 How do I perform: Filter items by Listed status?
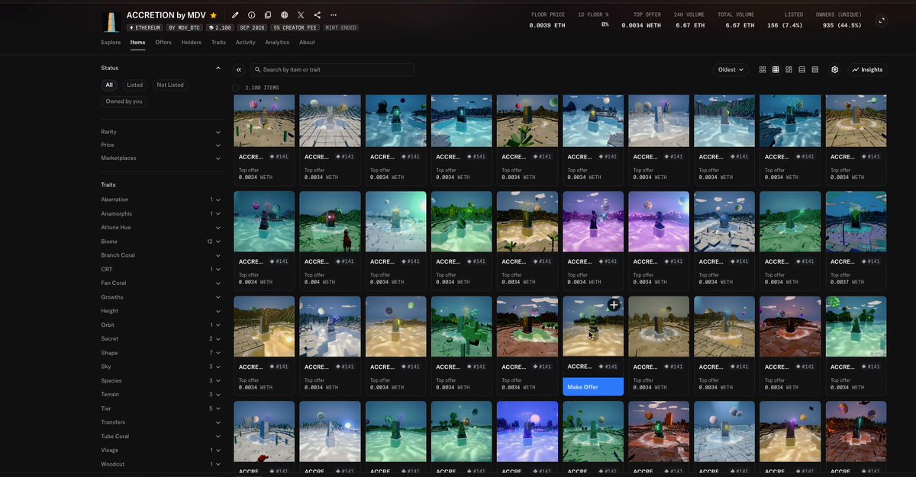click(134, 85)
